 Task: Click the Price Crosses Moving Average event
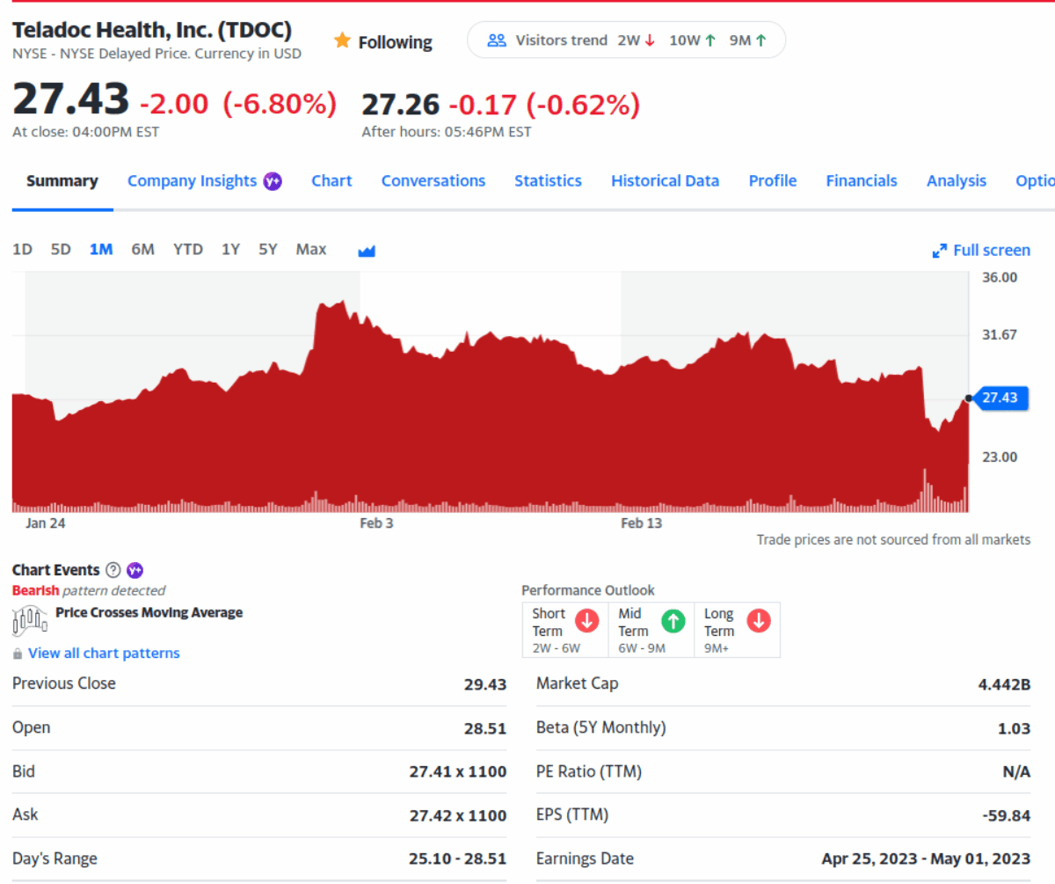[x=149, y=612]
